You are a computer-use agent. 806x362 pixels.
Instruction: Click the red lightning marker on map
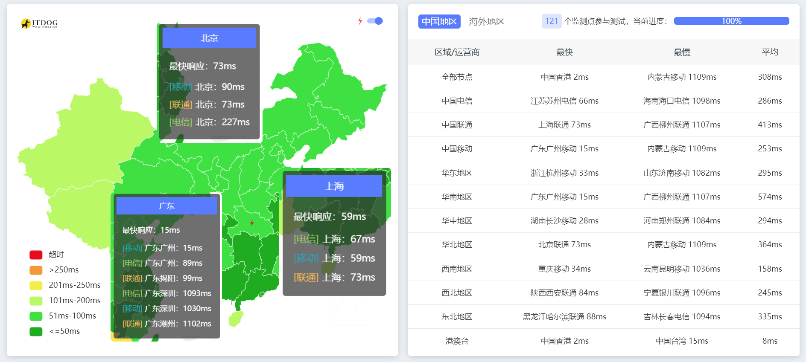click(x=252, y=223)
